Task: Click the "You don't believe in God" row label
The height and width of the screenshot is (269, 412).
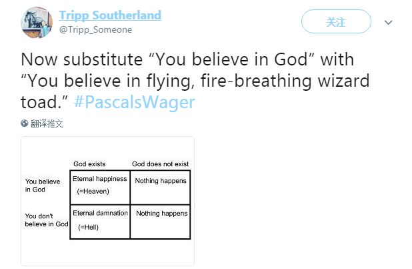Action: pyautogui.click(x=47, y=220)
